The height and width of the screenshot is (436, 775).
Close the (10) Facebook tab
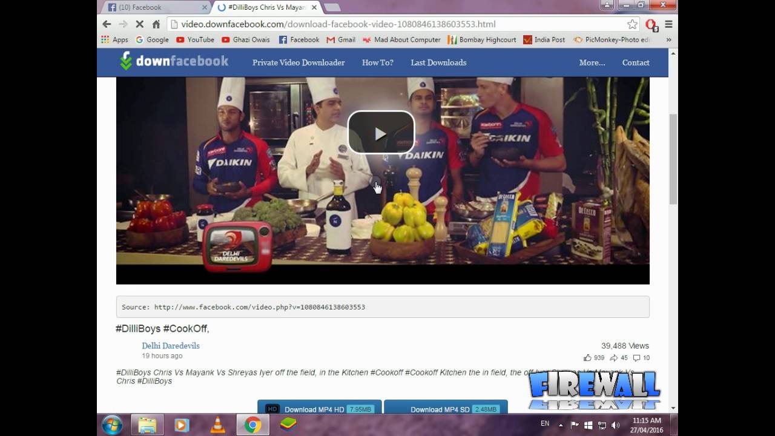click(x=205, y=7)
